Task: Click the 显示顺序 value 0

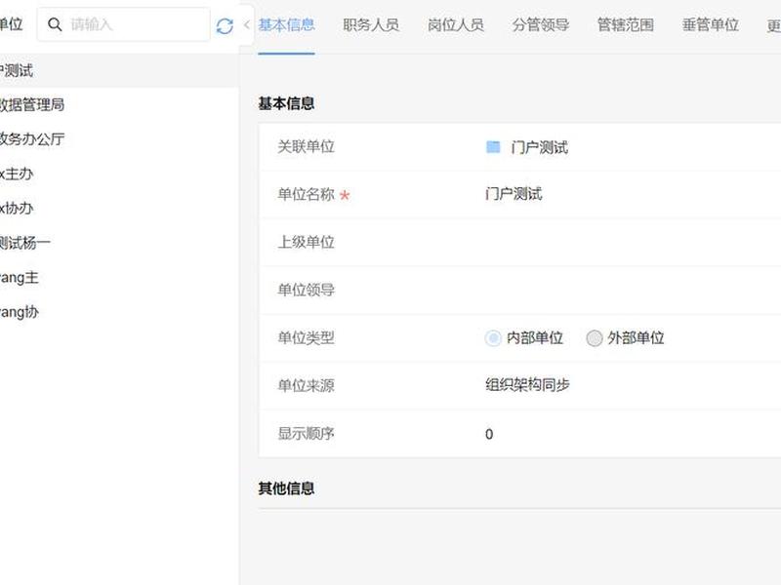Action: pos(489,434)
